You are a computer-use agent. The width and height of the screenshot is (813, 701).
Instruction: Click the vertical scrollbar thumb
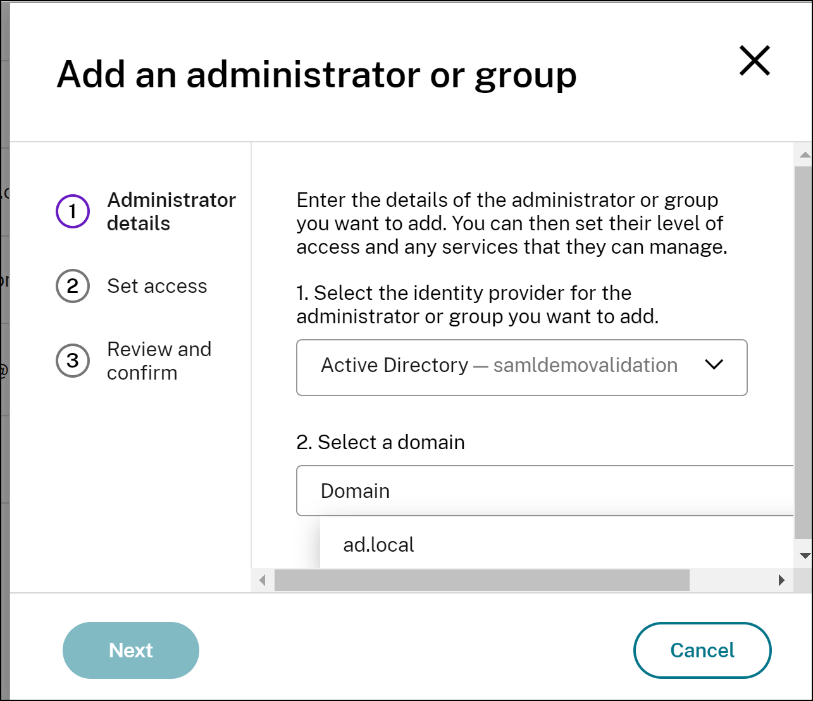[x=803, y=353]
